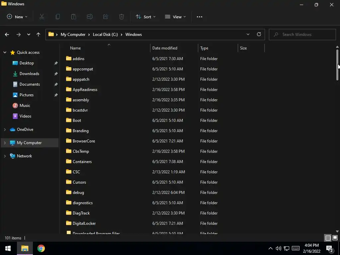Show hidden tray icons chevron

click(x=270, y=248)
